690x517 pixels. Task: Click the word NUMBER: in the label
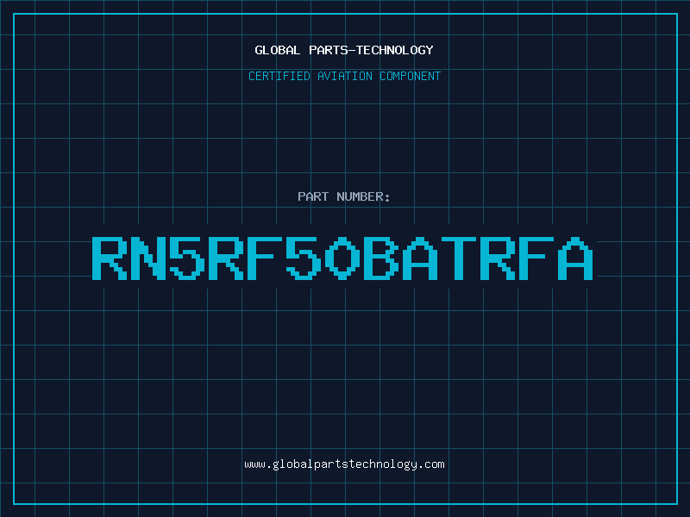point(363,196)
